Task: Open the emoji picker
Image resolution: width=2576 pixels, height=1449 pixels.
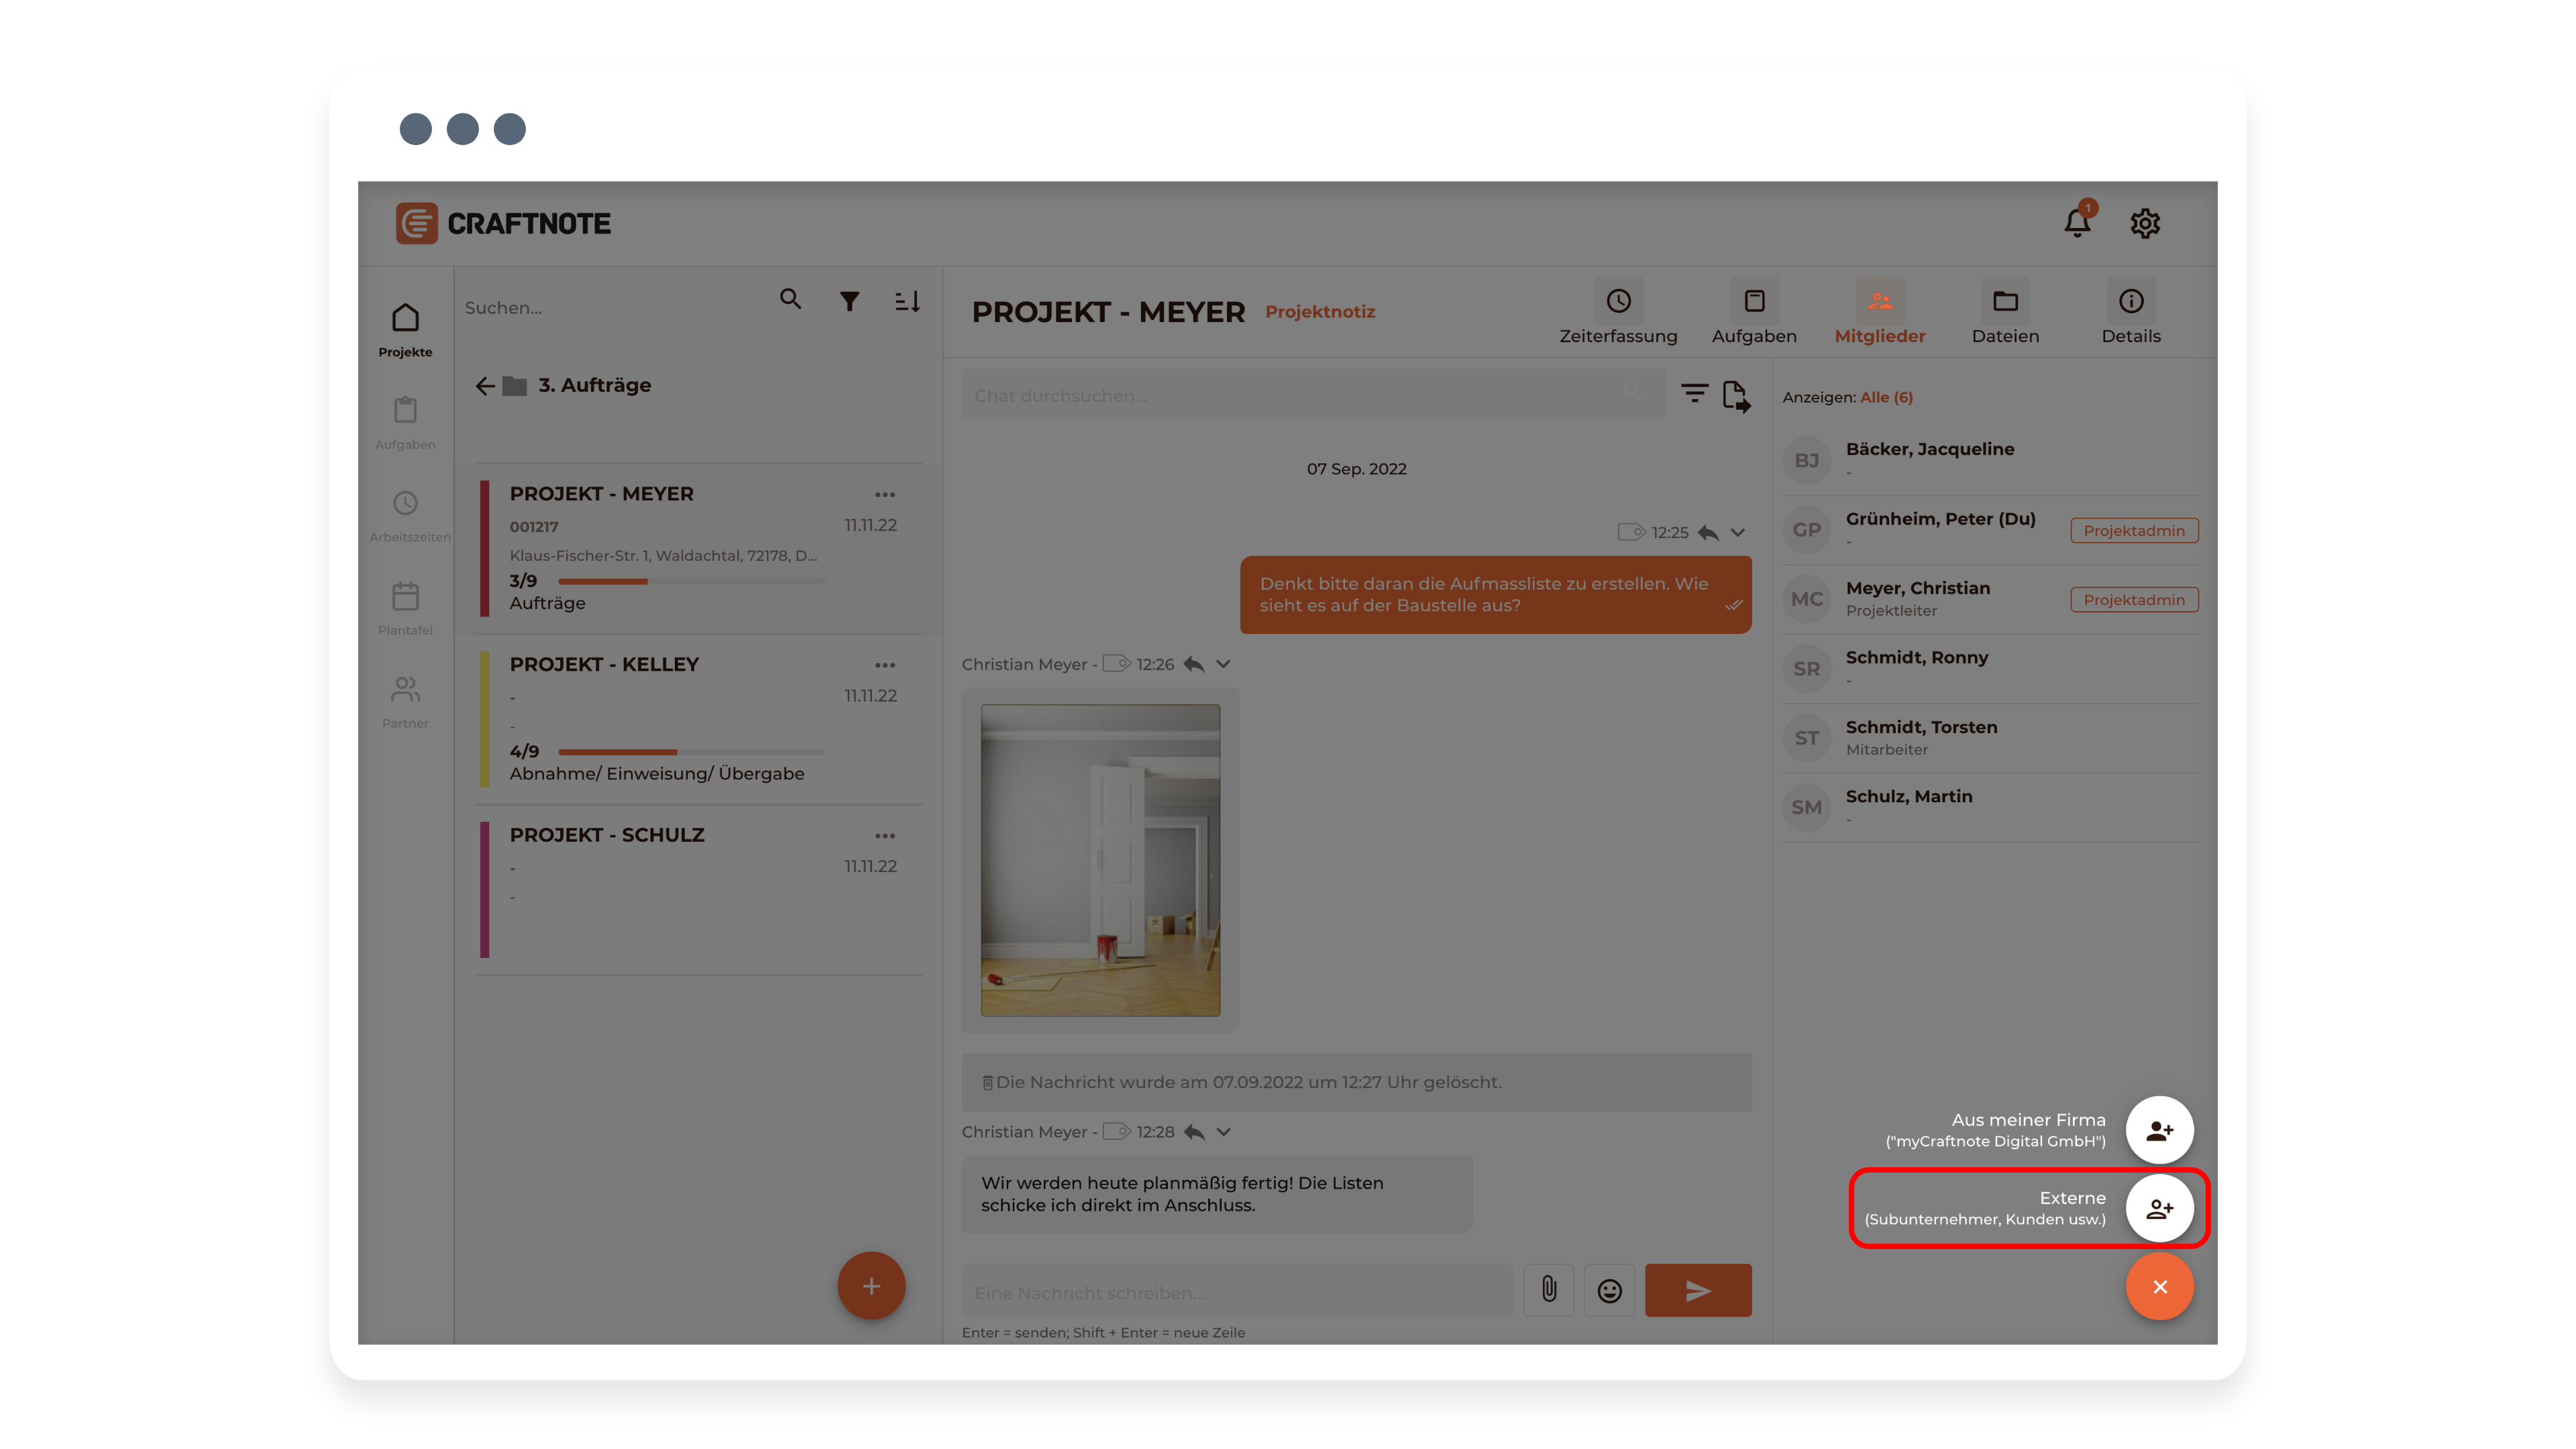Action: (x=1609, y=1291)
